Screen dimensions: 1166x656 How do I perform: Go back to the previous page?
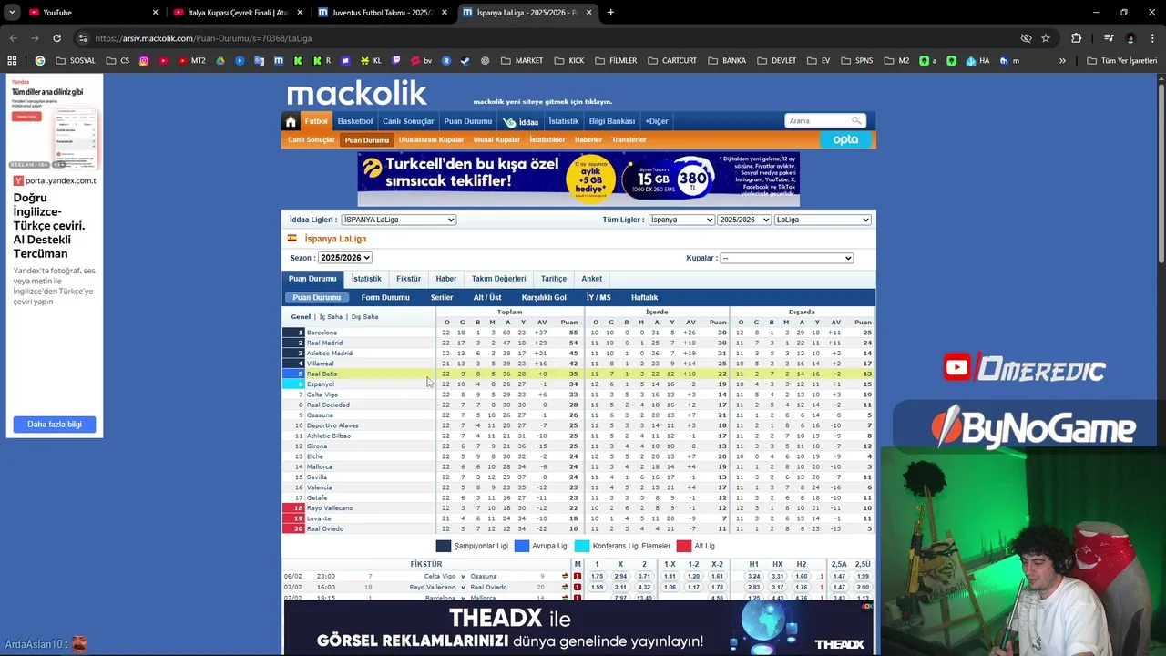click(13, 38)
